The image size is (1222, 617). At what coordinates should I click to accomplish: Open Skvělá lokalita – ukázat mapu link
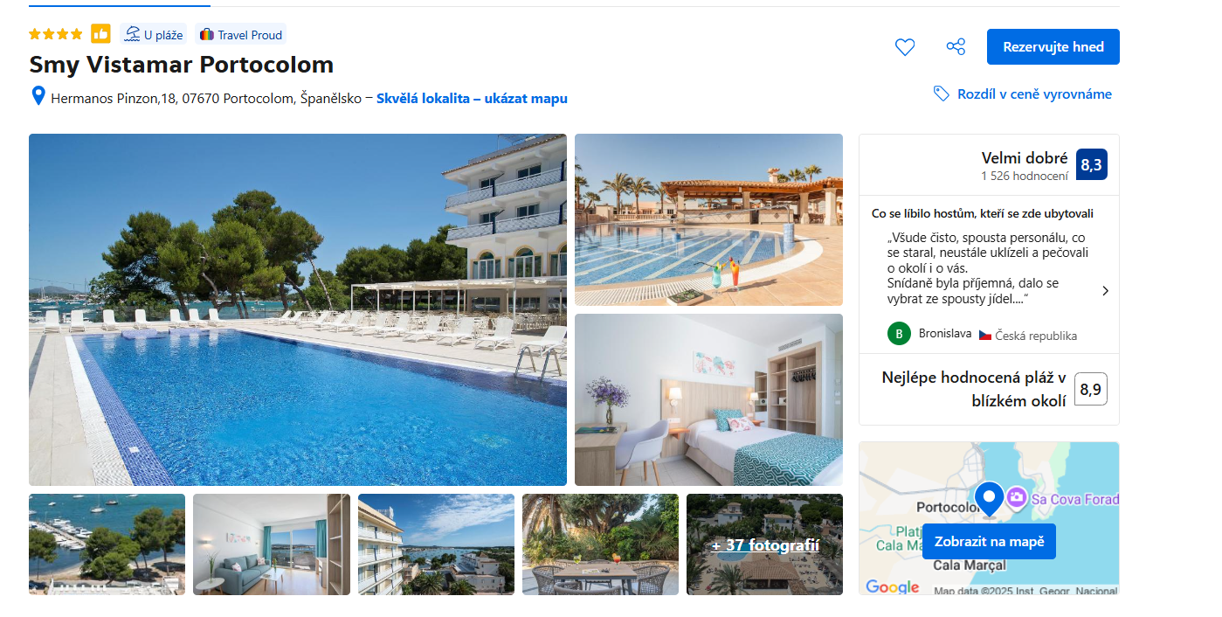(472, 99)
